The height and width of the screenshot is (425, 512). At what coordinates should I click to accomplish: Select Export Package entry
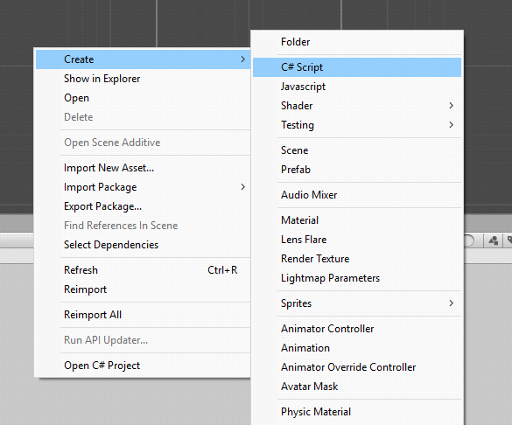[x=143, y=206]
